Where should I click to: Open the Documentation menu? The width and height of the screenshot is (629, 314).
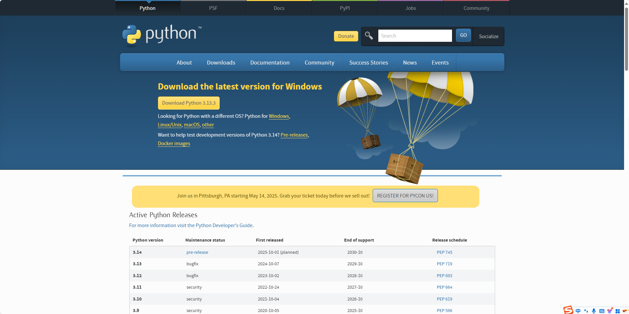pyautogui.click(x=269, y=62)
